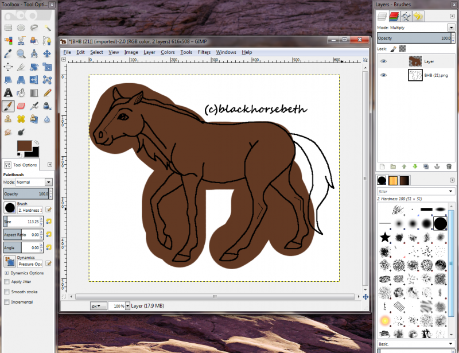
Task: Hide the layer named Layer
Action: (x=383, y=61)
